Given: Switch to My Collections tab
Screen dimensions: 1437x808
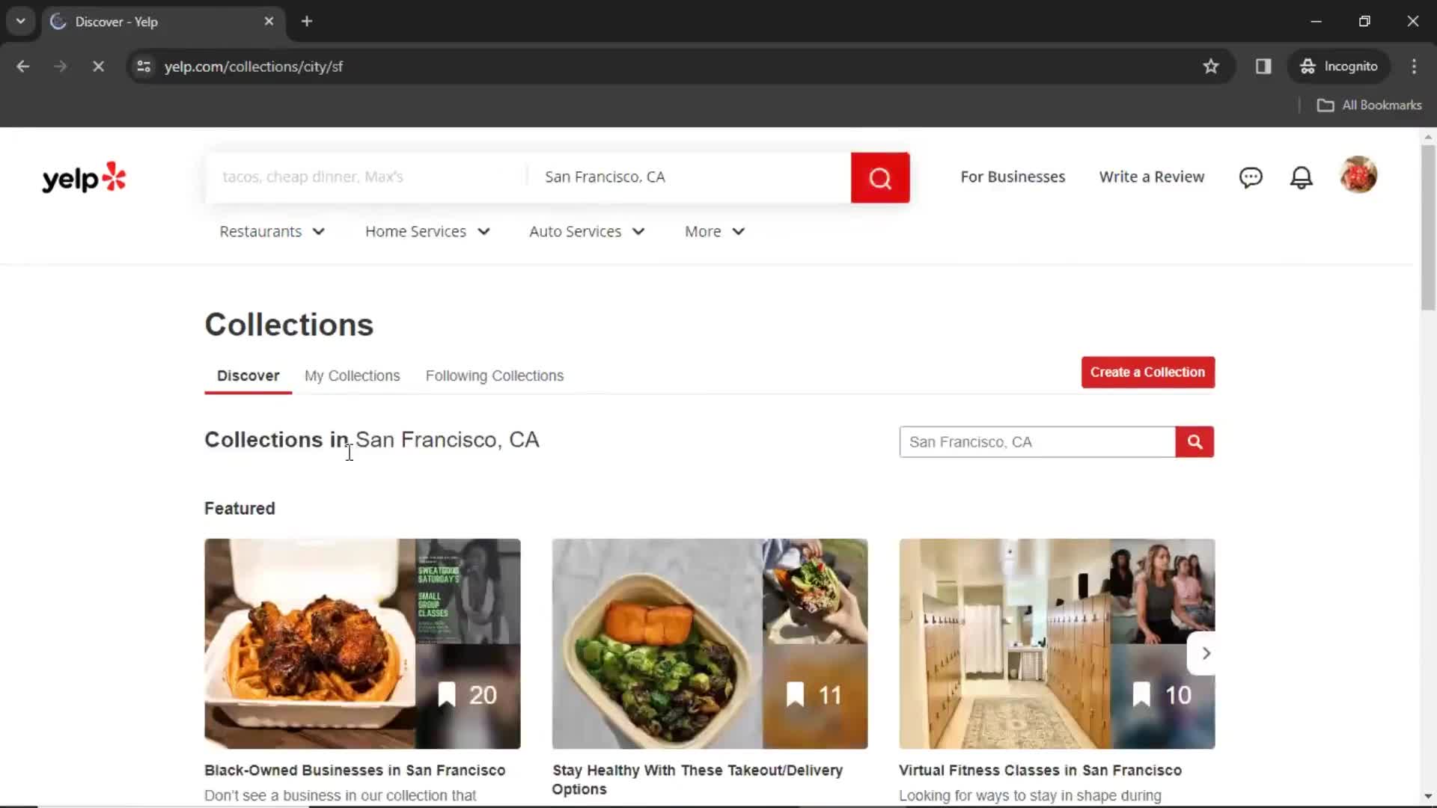Looking at the screenshot, I should coord(352,376).
